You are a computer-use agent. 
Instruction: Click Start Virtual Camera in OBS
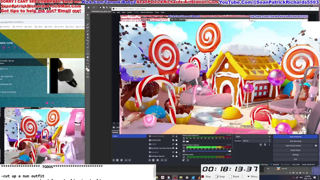(293, 145)
